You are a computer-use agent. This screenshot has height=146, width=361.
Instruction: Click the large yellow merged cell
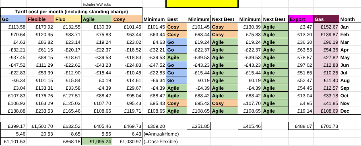[202, 4]
